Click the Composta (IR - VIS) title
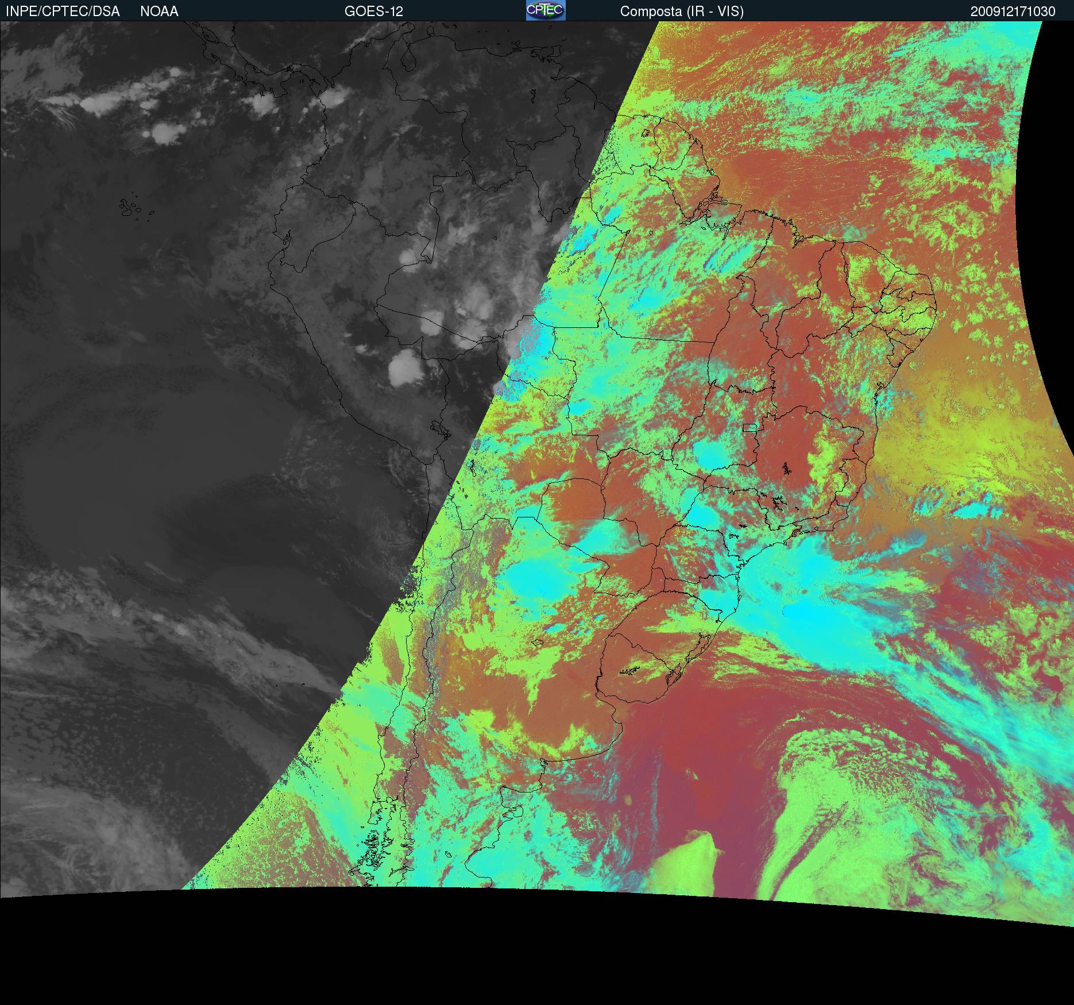Screen dimensions: 1074x1005 (x=682, y=11)
